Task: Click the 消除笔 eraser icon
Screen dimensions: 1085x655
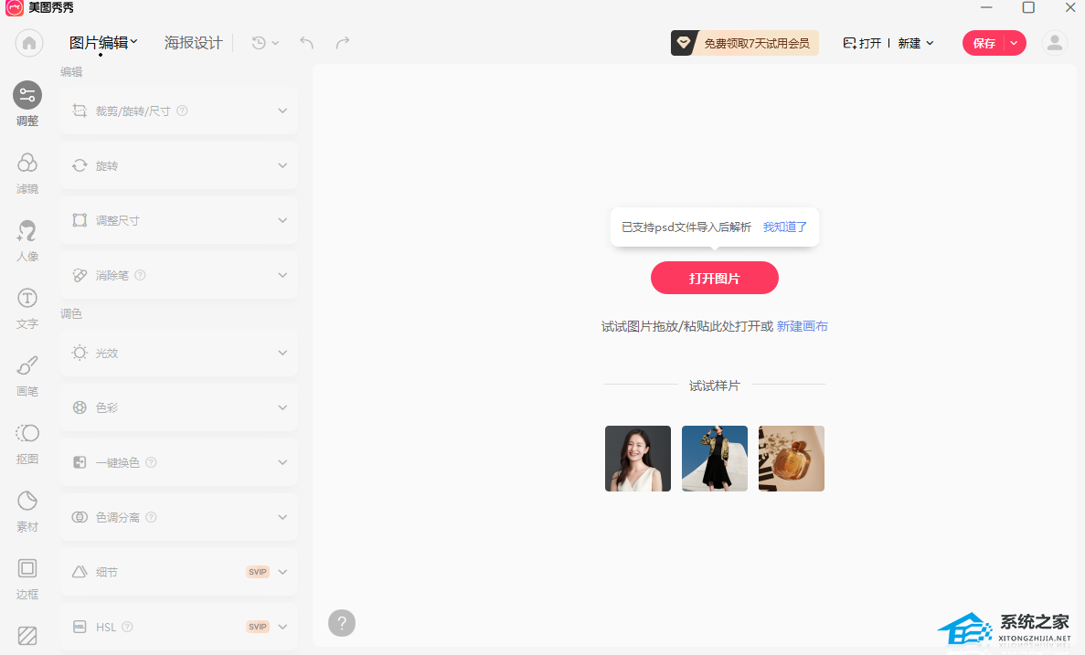Action: [x=80, y=275]
